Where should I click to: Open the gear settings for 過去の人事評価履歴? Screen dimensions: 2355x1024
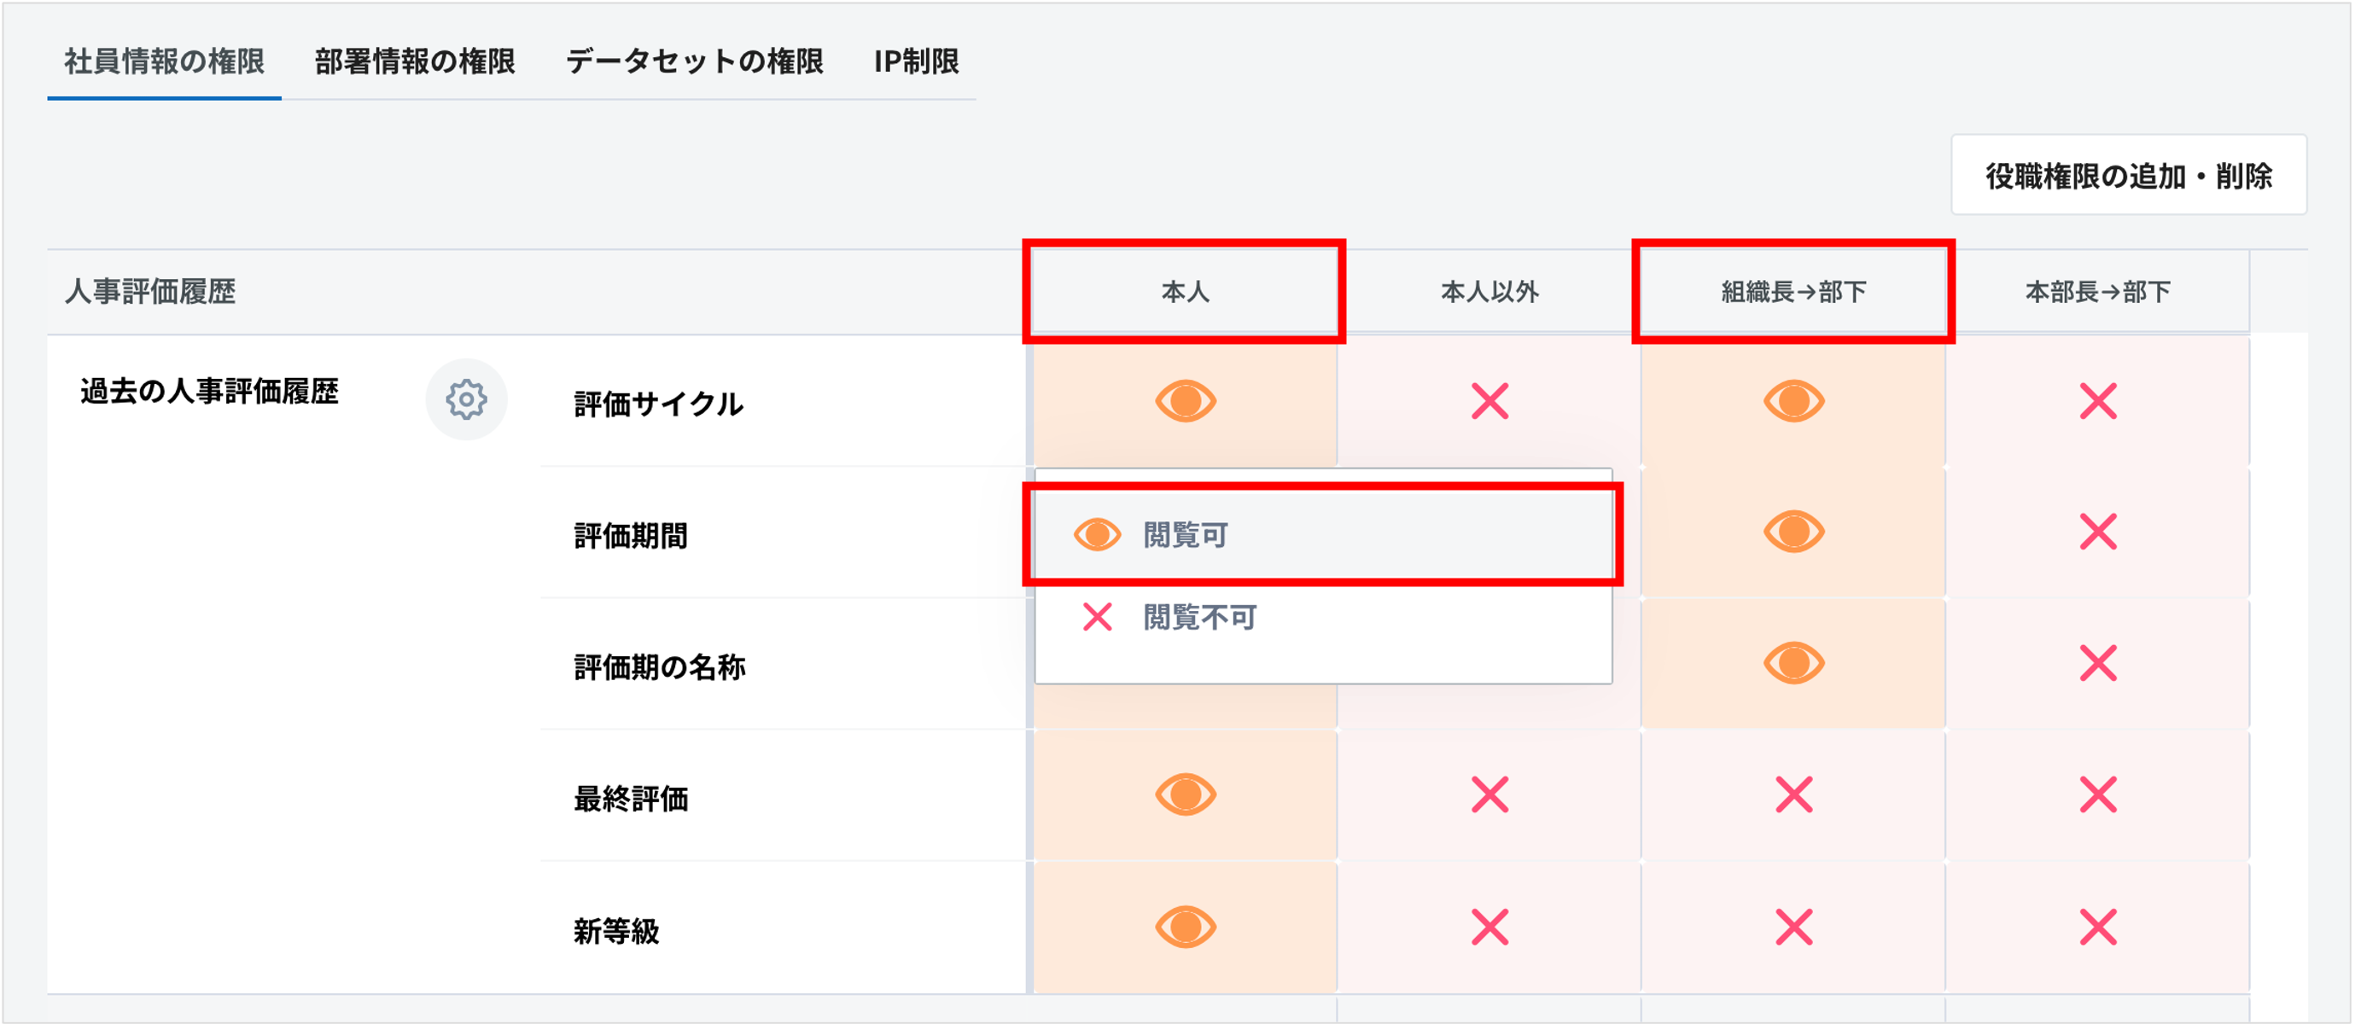(466, 399)
